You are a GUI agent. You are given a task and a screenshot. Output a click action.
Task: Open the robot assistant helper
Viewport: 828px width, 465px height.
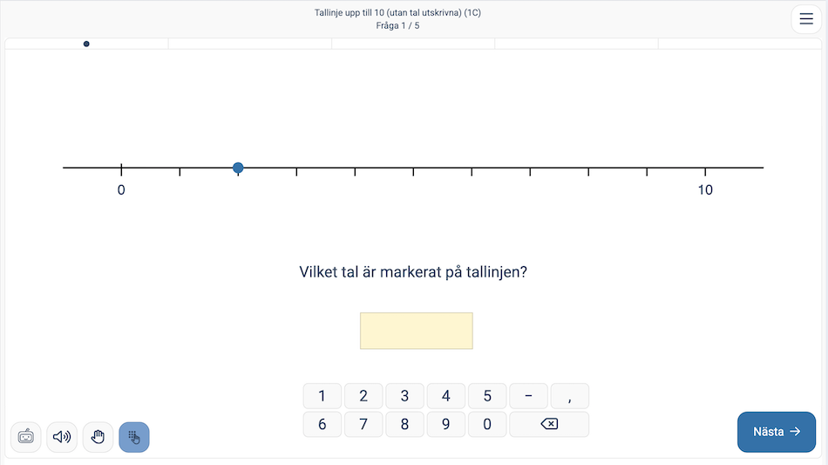[26, 436]
